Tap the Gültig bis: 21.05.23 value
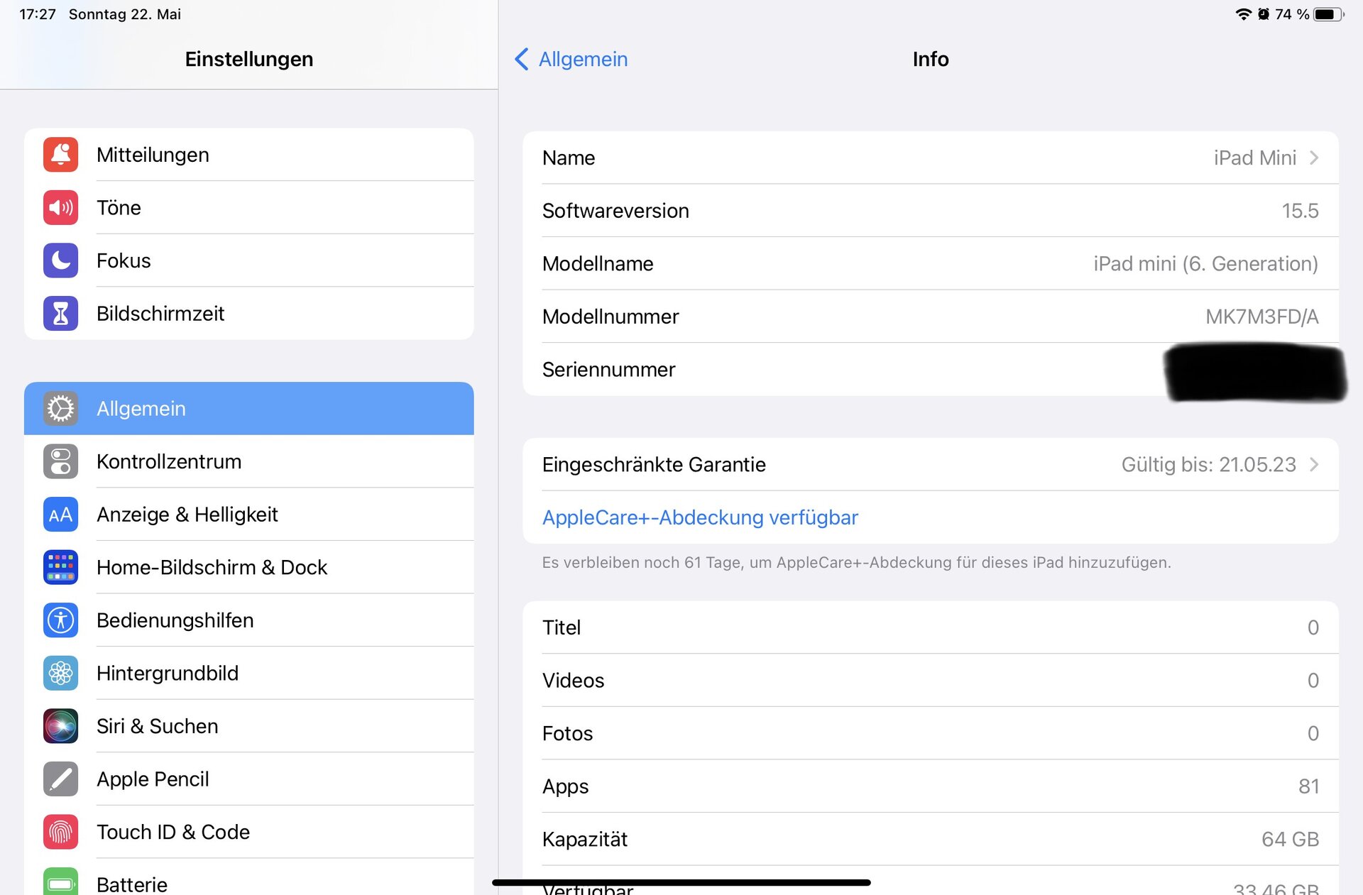 (x=1208, y=464)
